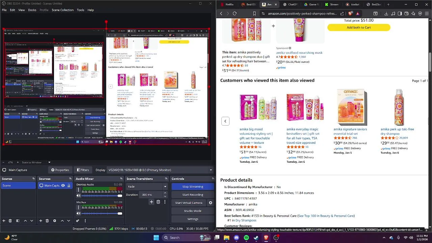
Task: Click Start Recording button
Action: pos(193,195)
